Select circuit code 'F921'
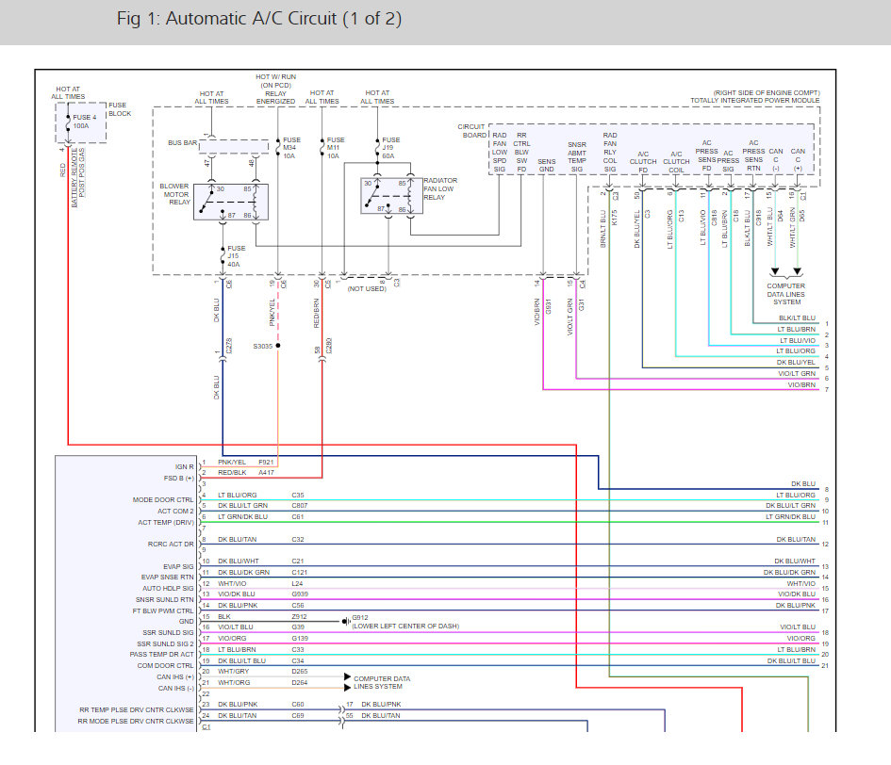 click(266, 463)
